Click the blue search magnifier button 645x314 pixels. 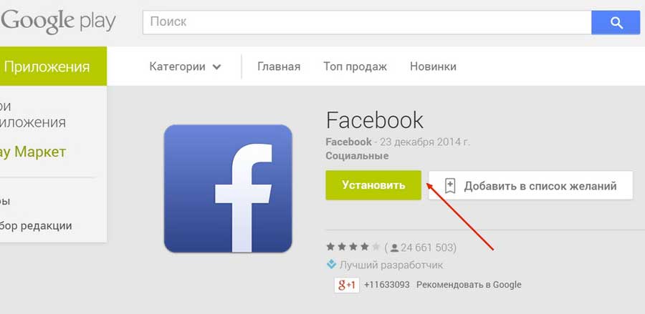point(616,23)
